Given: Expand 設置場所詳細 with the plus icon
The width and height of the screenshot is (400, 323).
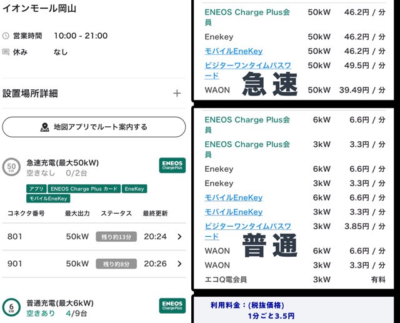Looking at the screenshot, I should [177, 93].
